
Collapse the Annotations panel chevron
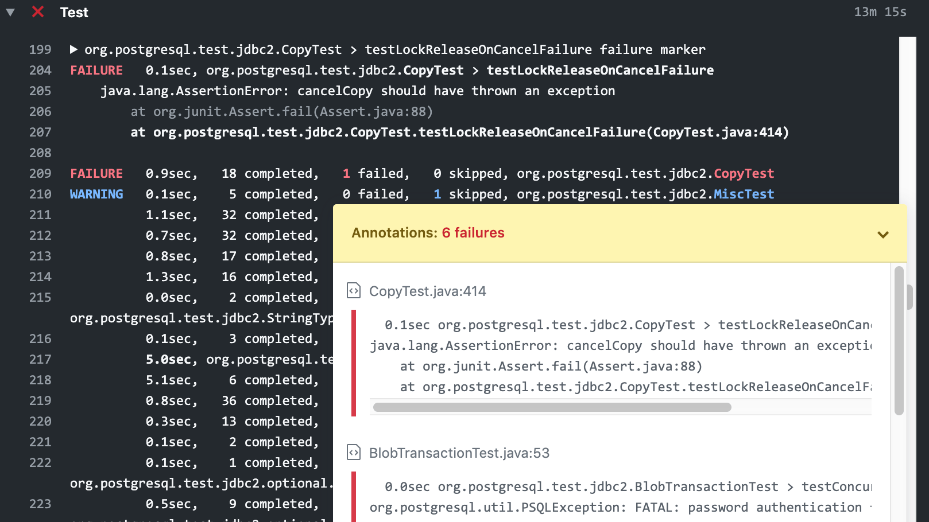(x=883, y=234)
